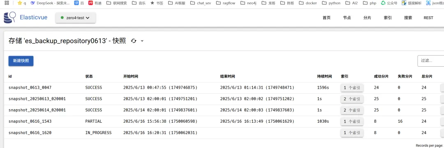Sort by the 持续时间 column header
Screen dimensions: 444x148
pos(324,76)
